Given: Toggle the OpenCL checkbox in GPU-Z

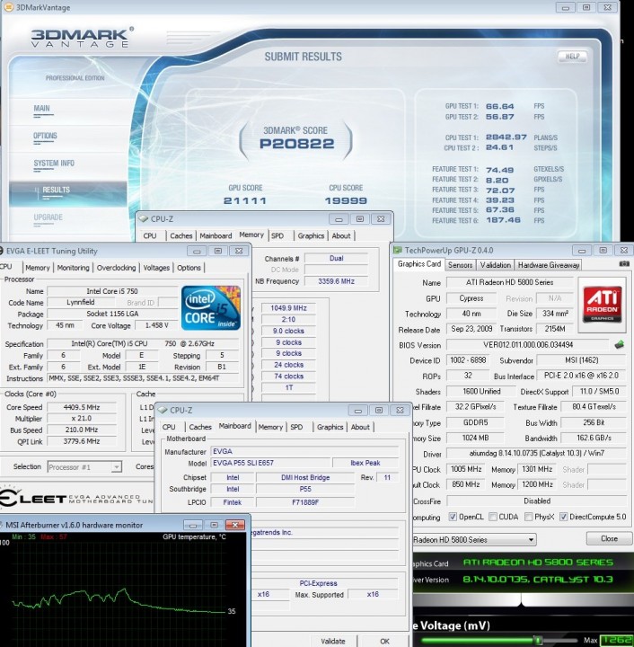Looking at the screenshot, I should coord(453,517).
